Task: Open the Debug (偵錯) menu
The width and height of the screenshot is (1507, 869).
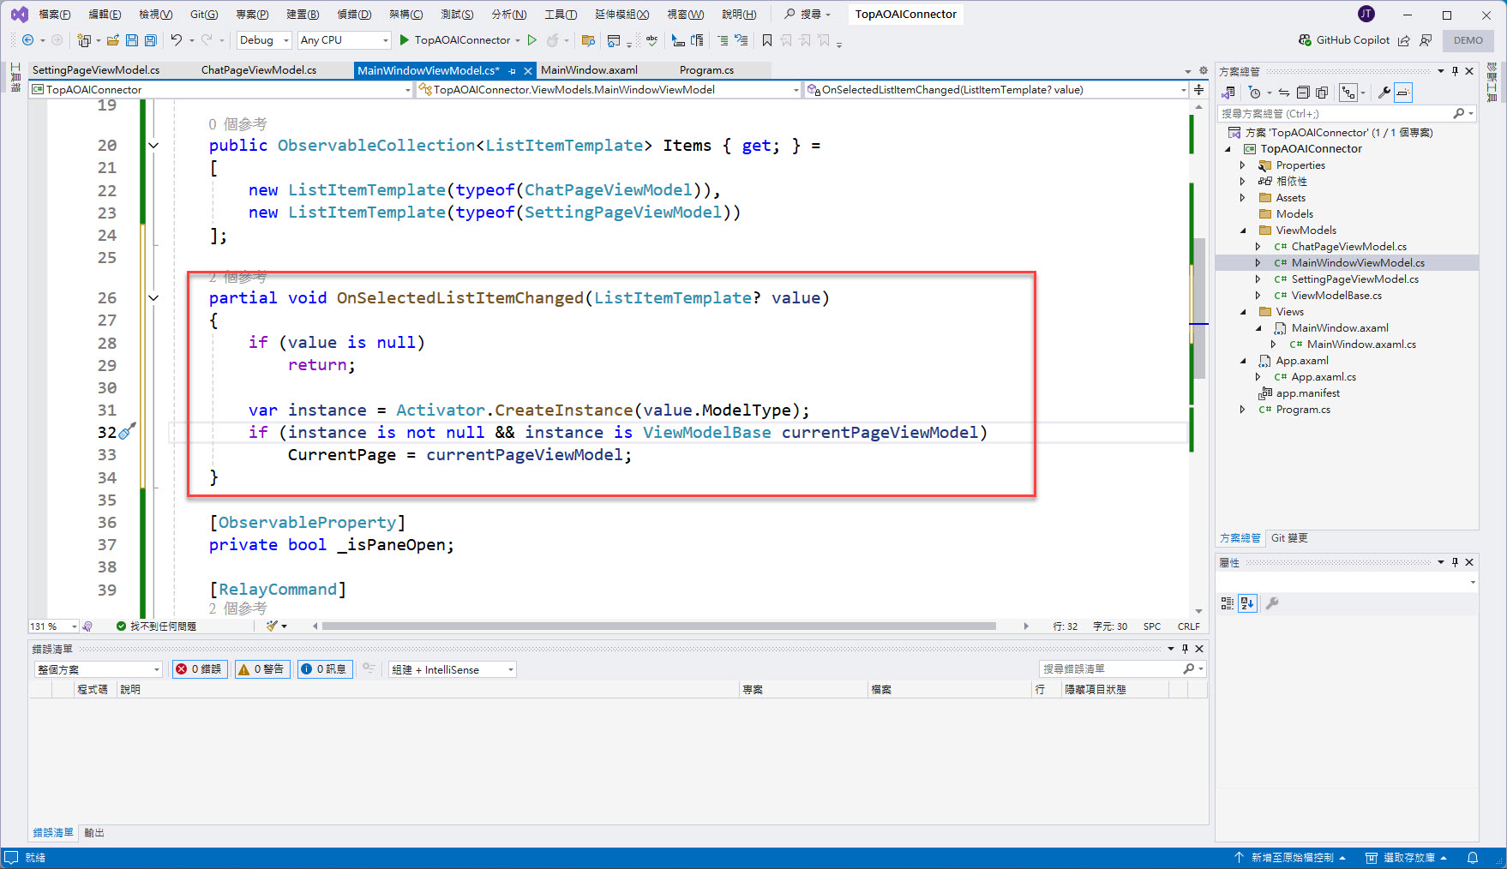Action: [354, 15]
